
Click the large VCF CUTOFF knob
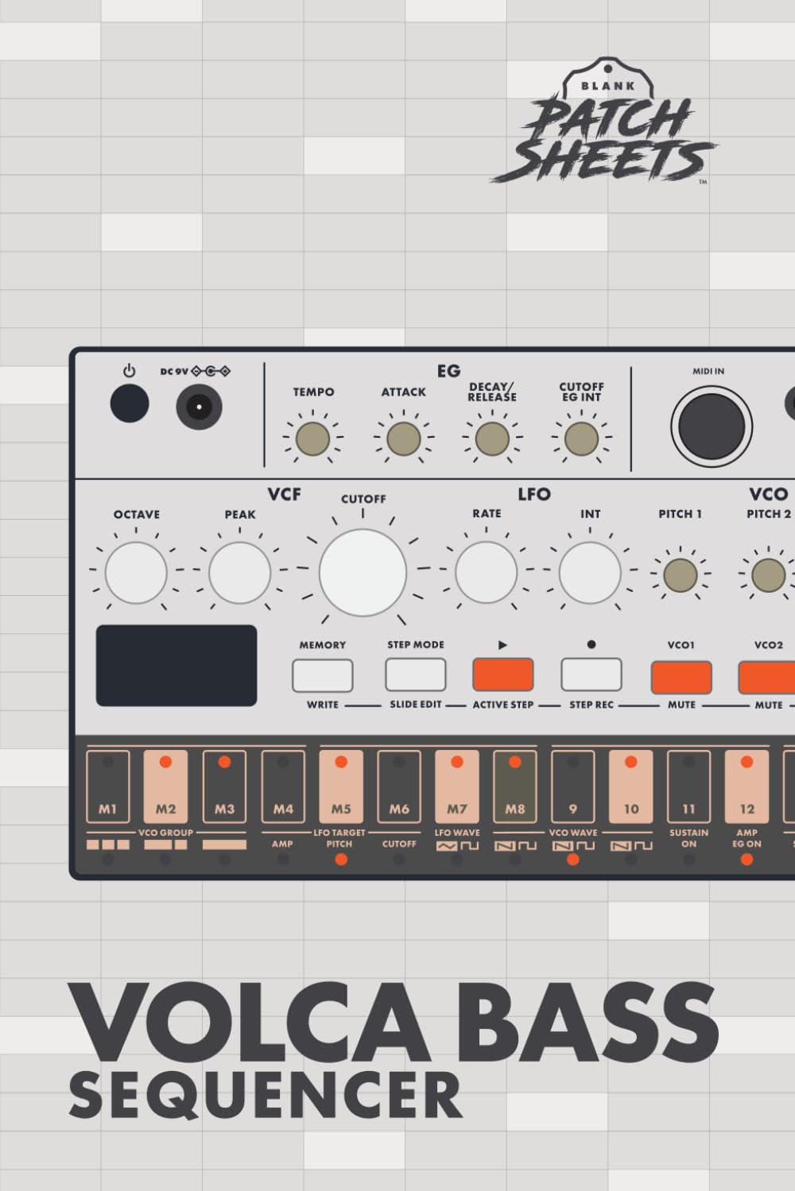(x=363, y=572)
